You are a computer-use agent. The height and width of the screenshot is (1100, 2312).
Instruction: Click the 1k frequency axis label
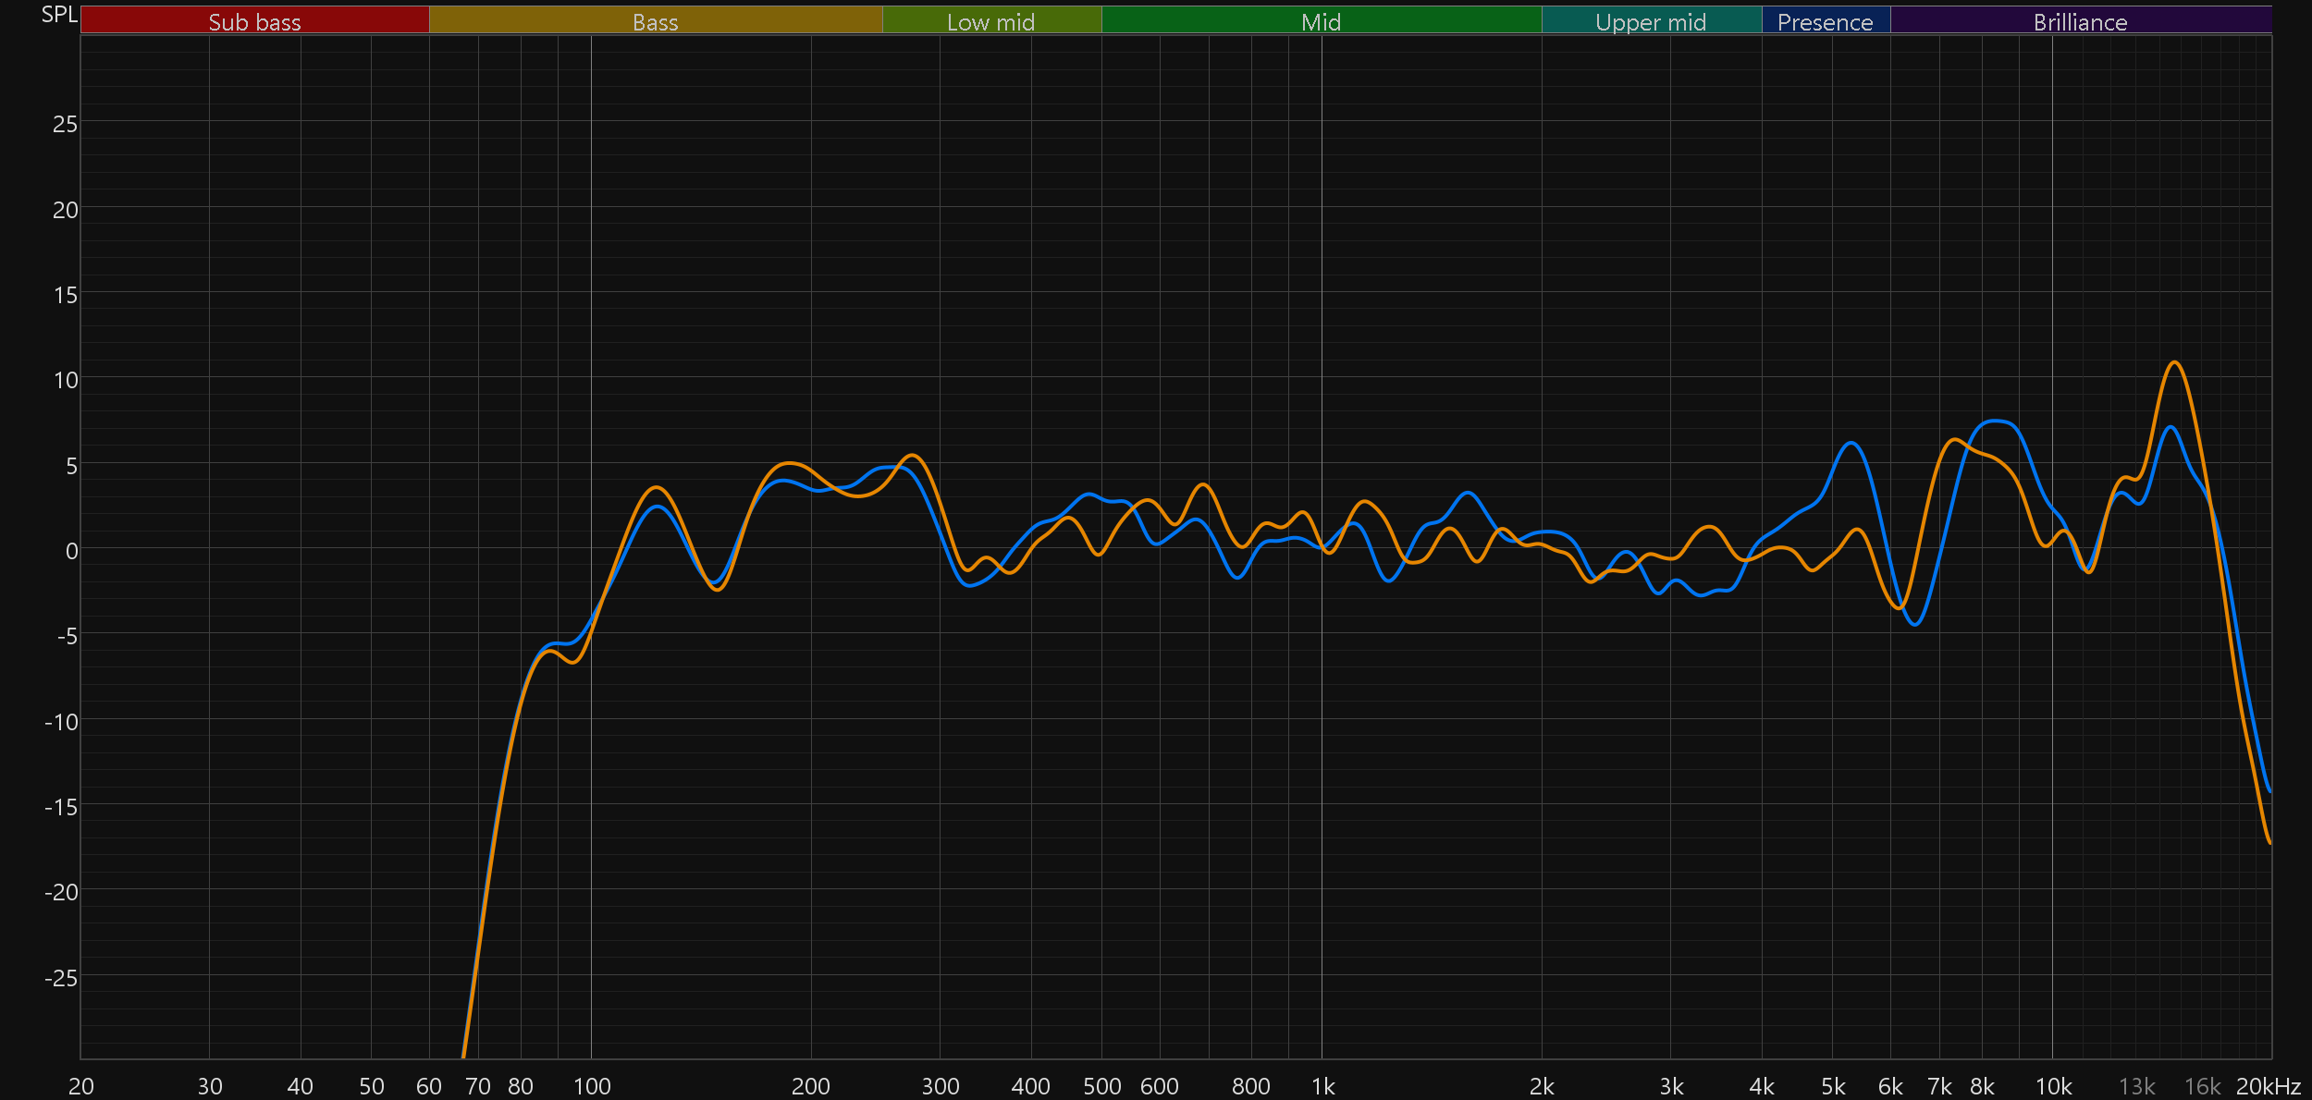pyautogui.click(x=1322, y=1086)
